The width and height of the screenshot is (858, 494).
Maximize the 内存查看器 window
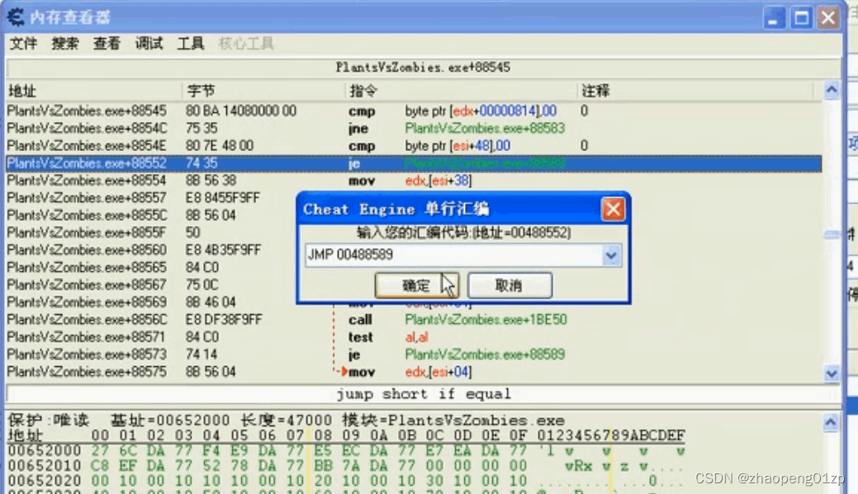pyautogui.click(x=802, y=18)
